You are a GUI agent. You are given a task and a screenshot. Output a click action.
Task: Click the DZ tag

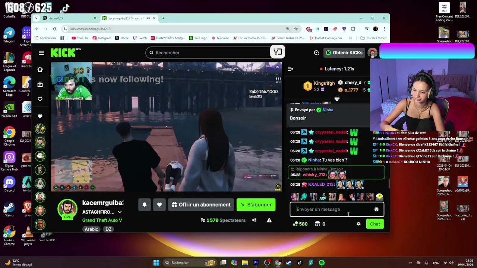click(x=108, y=229)
